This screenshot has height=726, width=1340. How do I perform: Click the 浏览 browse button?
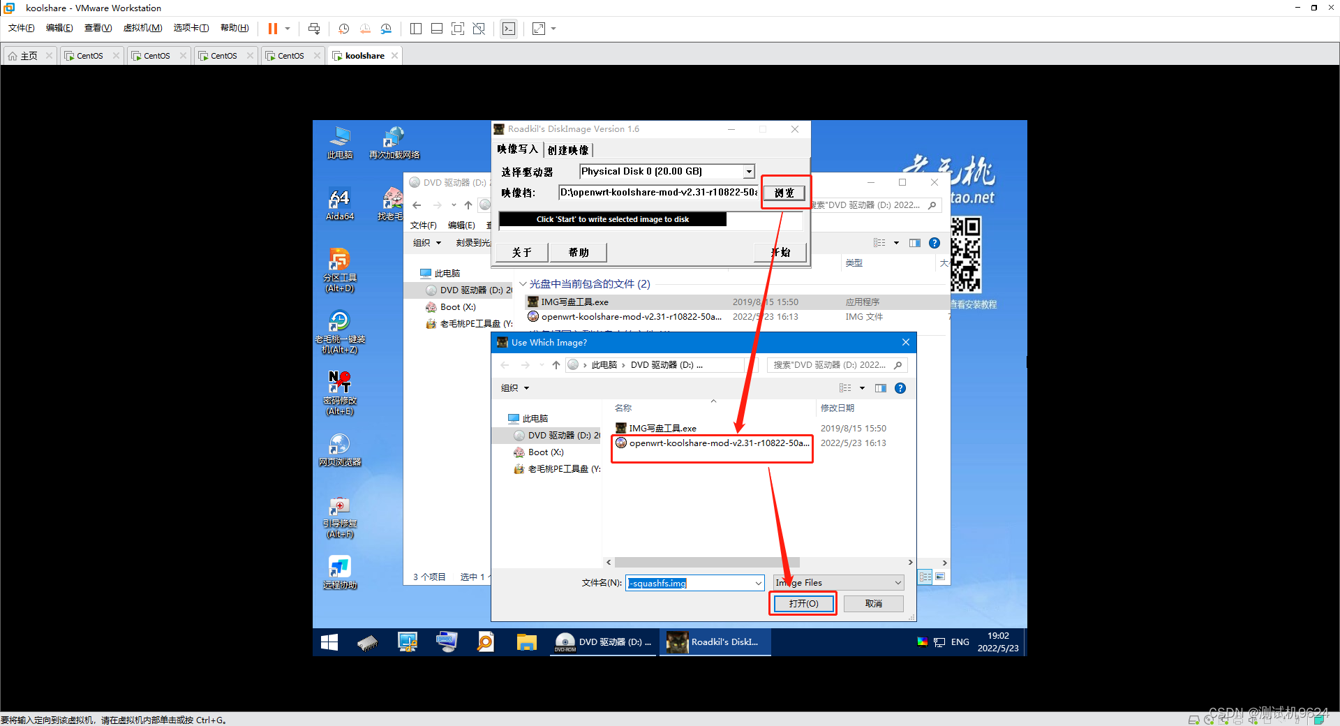coord(784,193)
